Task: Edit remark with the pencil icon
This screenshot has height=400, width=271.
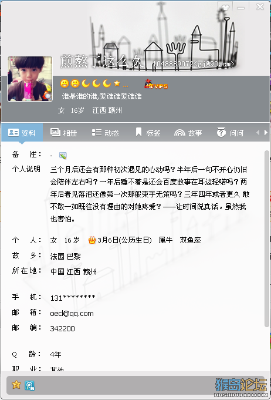Action: coord(63,155)
